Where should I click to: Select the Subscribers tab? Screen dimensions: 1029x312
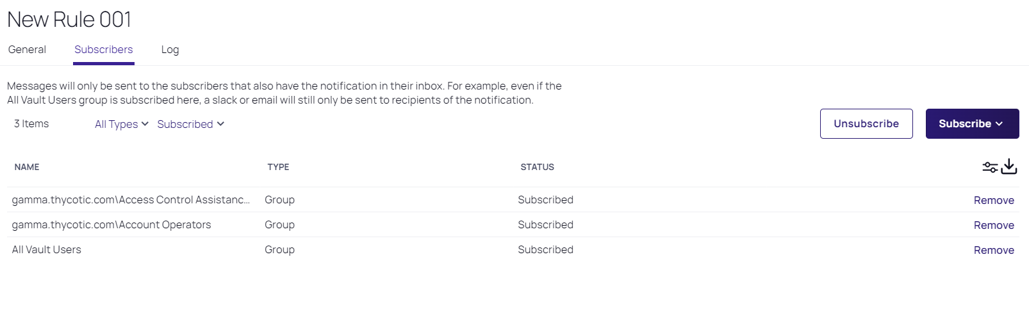click(x=104, y=50)
